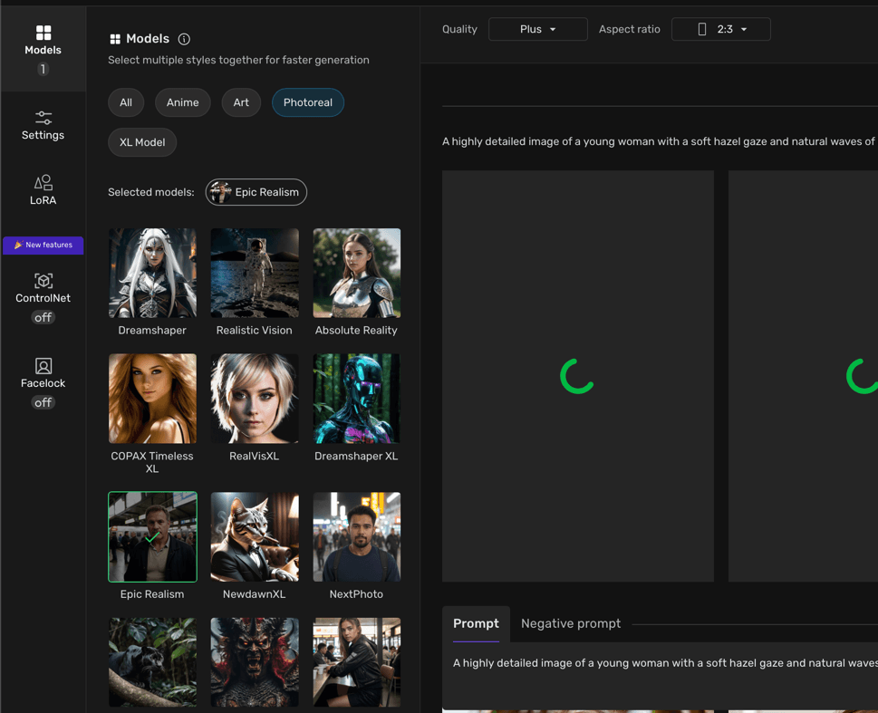Open the Facelock panel icon
Screen dimensions: 878x713
click(43, 366)
